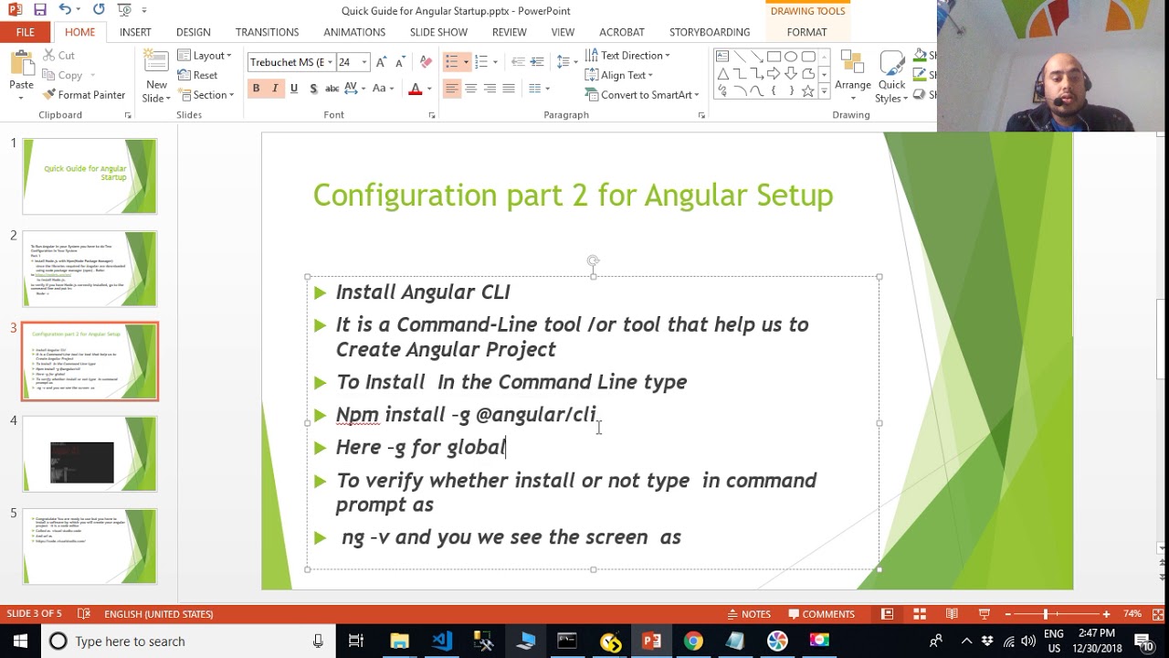Open File Explorer from the taskbar

point(399,641)
